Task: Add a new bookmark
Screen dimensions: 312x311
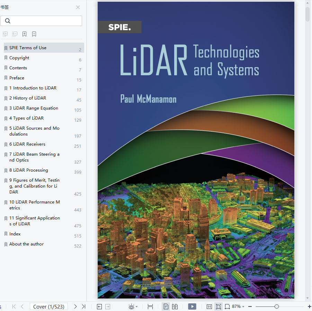Action: [25, 34]
